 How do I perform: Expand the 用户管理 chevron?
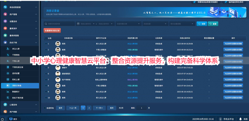(36, 14)
